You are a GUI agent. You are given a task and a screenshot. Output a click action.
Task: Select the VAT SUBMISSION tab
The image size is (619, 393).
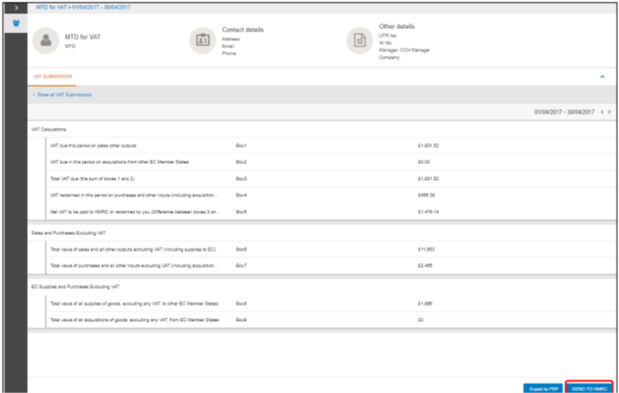pyautogui.click(x=52, y=76)
